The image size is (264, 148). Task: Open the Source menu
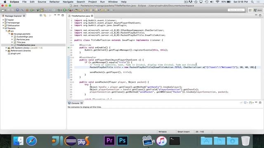[42, 2]
